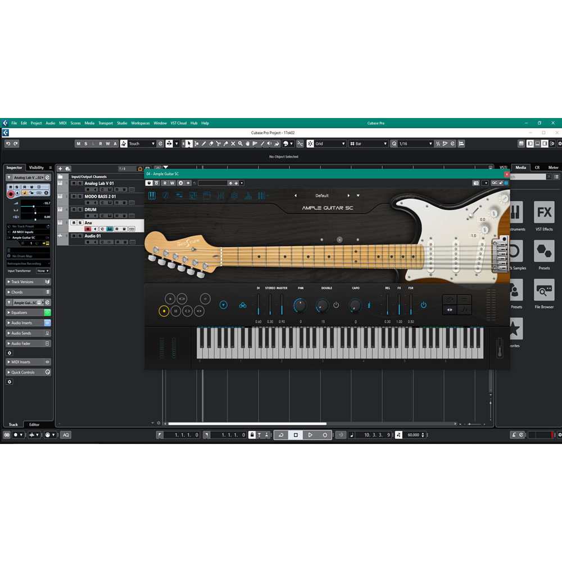The height and width of the screenshot is (562, 562).
Task: Toggle global Mute M button in toolbar
Action: coord(79,144)
